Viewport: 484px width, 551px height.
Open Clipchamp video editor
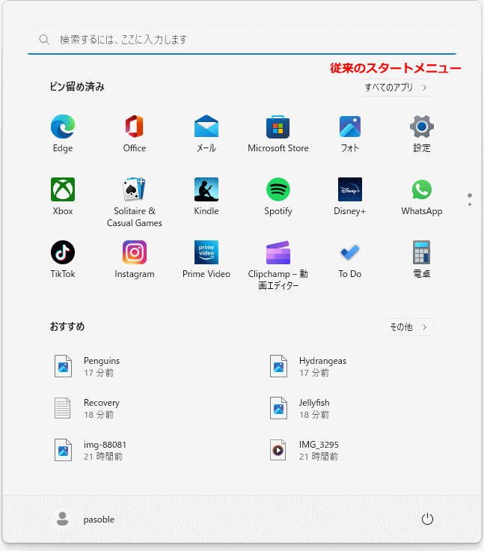click(278, 265)
